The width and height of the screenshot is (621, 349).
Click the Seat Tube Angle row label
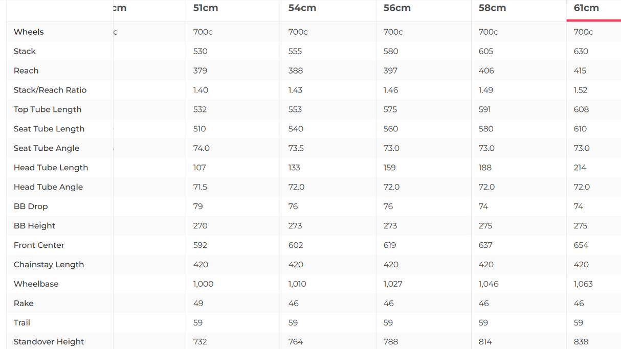pyautogui.click(x=47, y=148)
